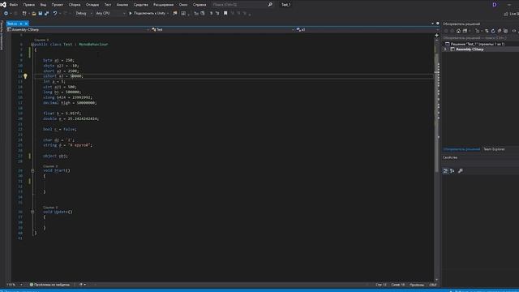This screenshot has width=519, height=292.
Task: Click the Solution Explorer Refresh icon
Action: pos(493,31)
